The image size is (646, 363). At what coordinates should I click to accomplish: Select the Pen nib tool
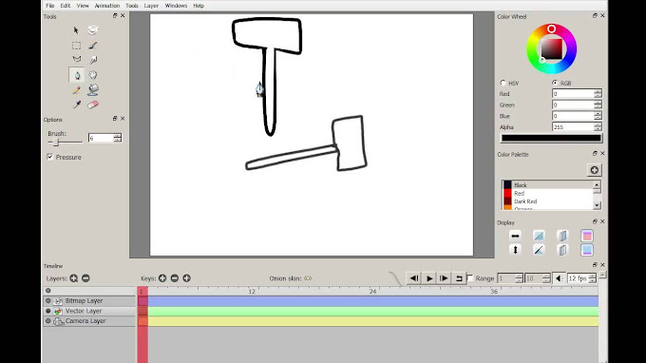[x=77, y=75]
